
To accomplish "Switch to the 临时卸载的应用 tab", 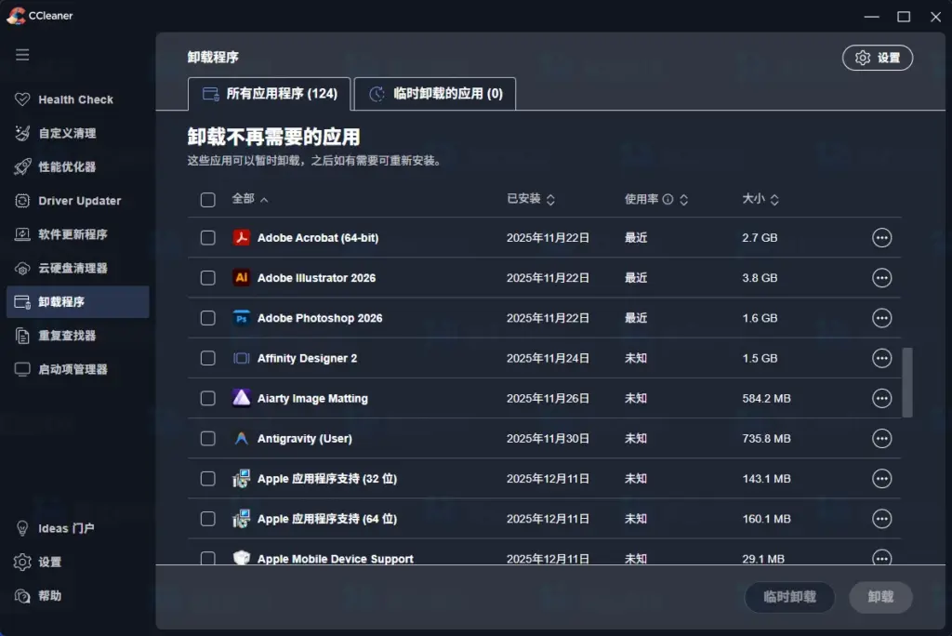I will click(x=434, y=94).
